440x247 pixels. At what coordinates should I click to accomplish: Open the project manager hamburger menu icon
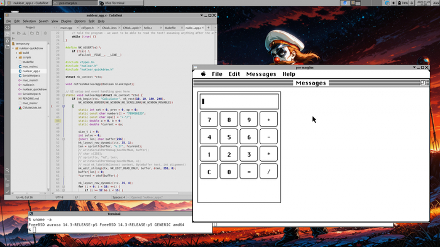[x=13, y=33]
